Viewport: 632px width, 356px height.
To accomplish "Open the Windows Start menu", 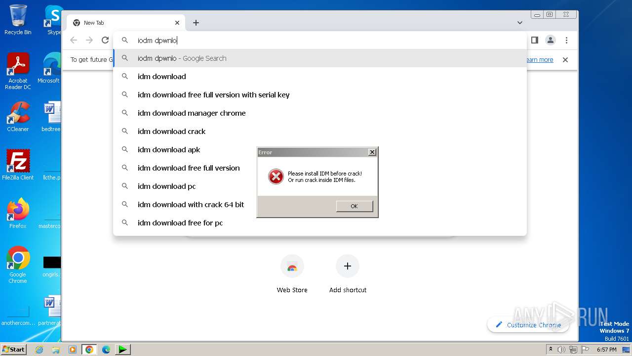I will [x=13, y=349].
